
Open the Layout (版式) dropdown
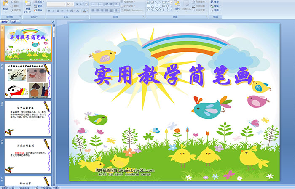click(39, 2)
